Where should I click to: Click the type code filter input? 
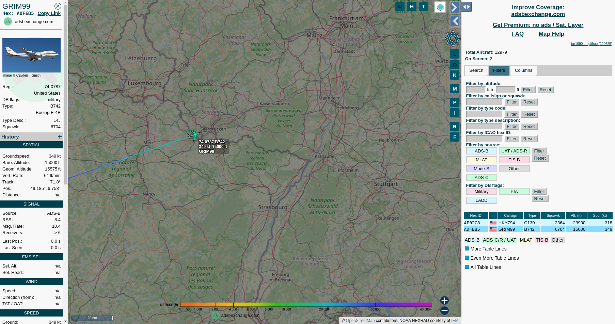pyautogui.click(x=484, y=114)
